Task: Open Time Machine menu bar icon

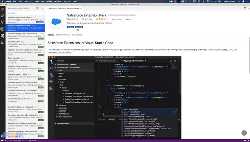Action: pos(199,1)
